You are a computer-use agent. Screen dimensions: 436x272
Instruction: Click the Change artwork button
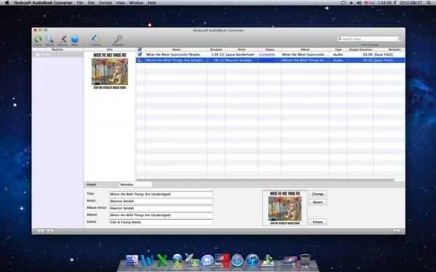coord(318,194)
